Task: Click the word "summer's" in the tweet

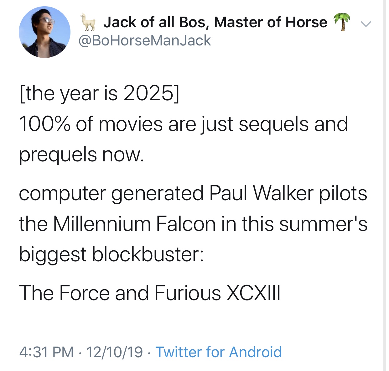Action: point(323,224)
